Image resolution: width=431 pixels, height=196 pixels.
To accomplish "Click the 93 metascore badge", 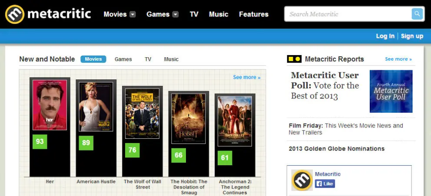I will pos(40,142).
